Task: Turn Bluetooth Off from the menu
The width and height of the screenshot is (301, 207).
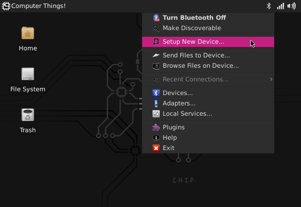Action: click(194, 18)
